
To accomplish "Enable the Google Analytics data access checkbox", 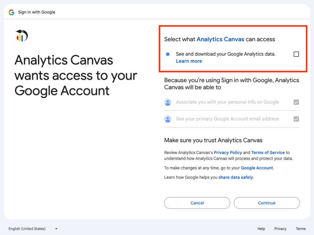I will coord(296,54).
